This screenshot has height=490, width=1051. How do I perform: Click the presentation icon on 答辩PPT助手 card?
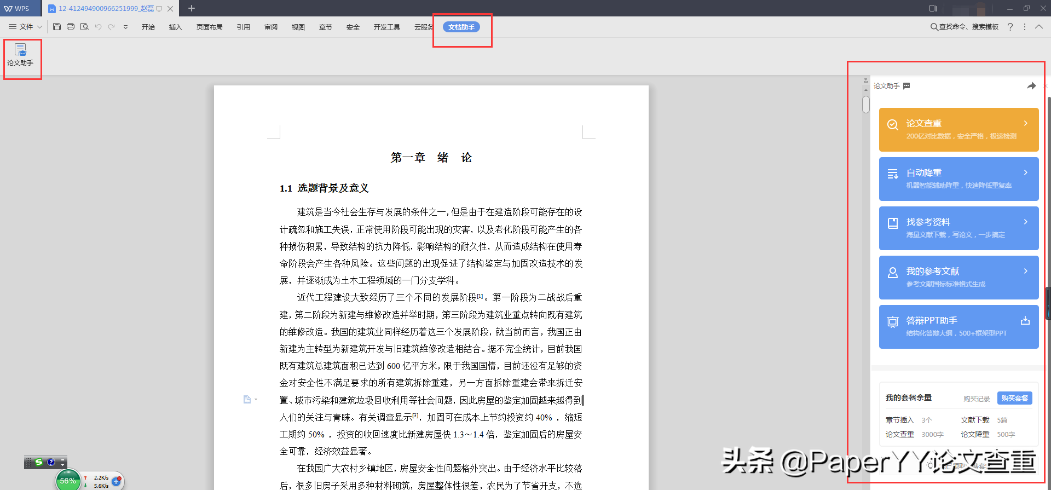pos(893,322)
